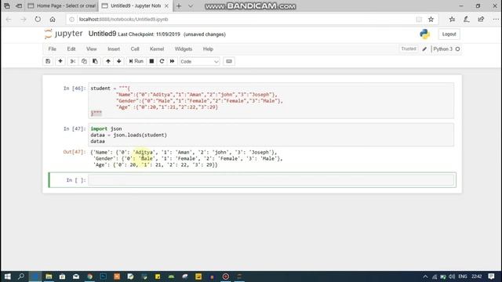Insert cell below with the plus icon
Screen dimensions: 502x282
click(x=60, y=61)
